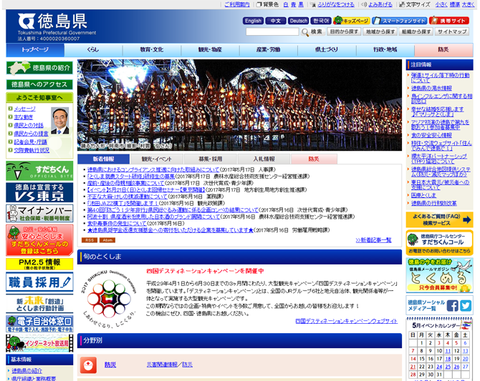Click the 地域から探す button

pyautogui.click(x=380, y=31)
